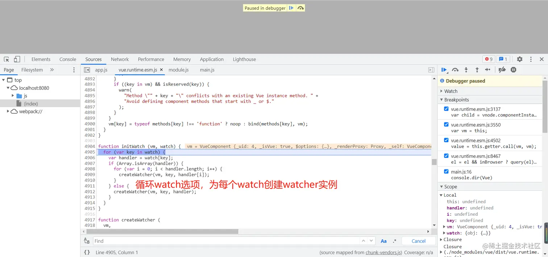
Task: Collapse the Local scope
Action: (x=441, y=195)
